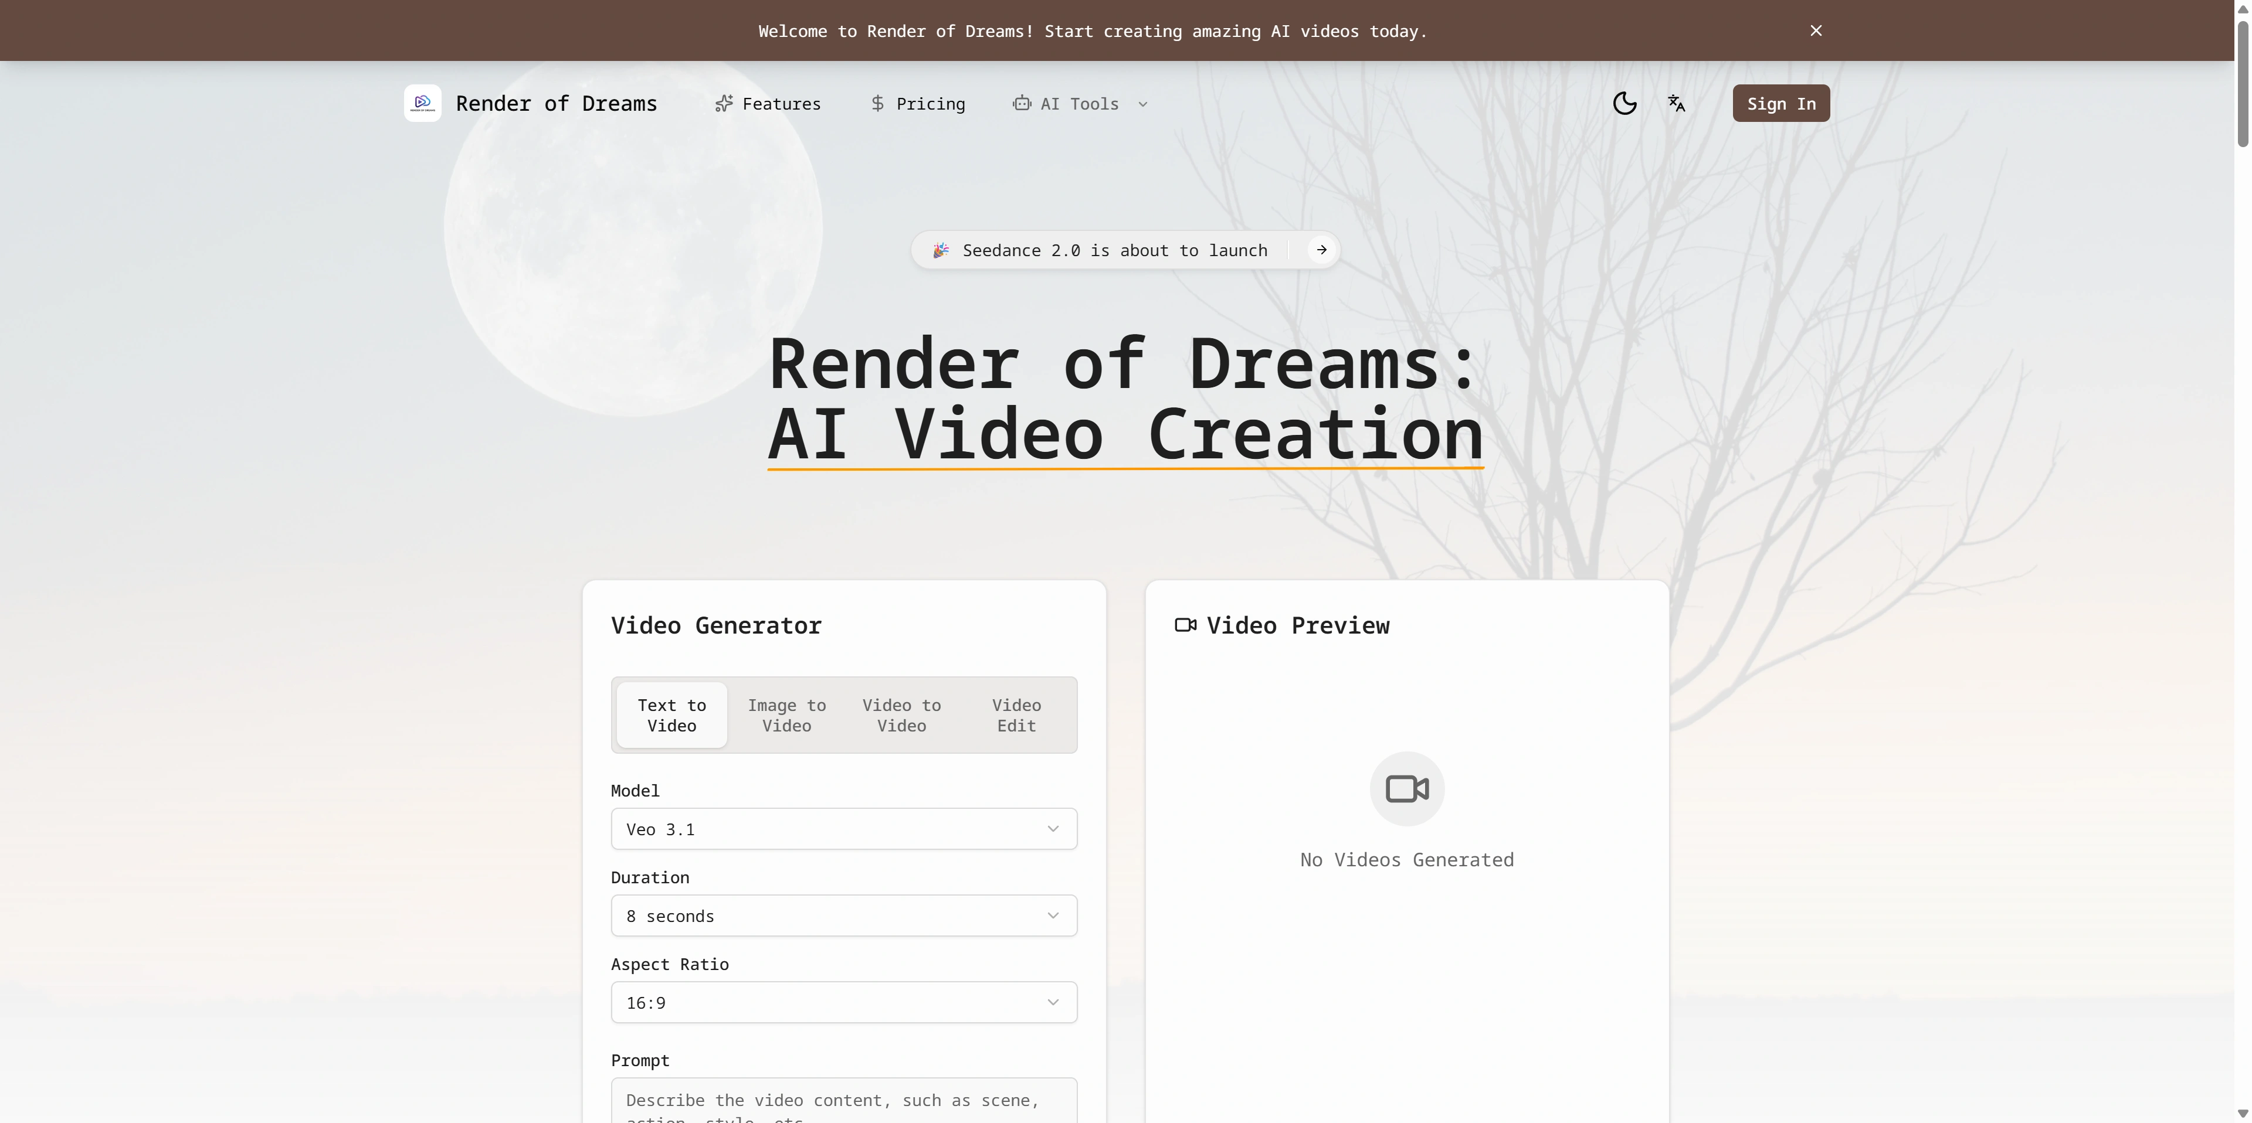Switch to Image to Video mode
The width and height of the screenshot is (2252, 1123).
coord(786,715)
